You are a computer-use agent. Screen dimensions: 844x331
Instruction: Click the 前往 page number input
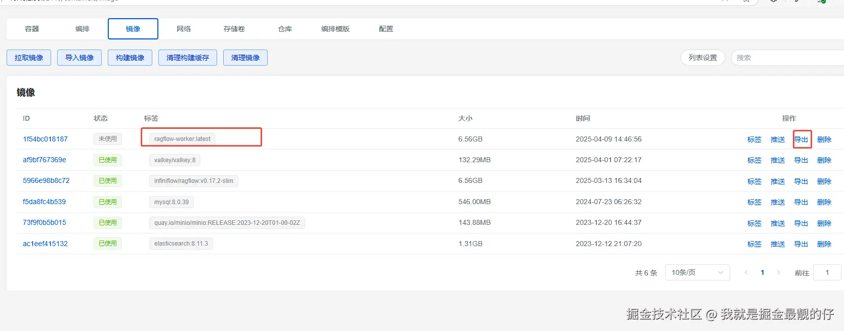827,272
